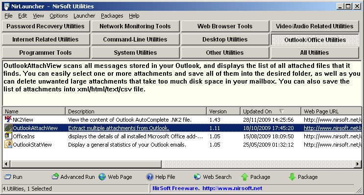This screenshot has width=364, height=195.
Task: Switch to Password Recovery Utilities group
Action: click(x=46, y=26)
